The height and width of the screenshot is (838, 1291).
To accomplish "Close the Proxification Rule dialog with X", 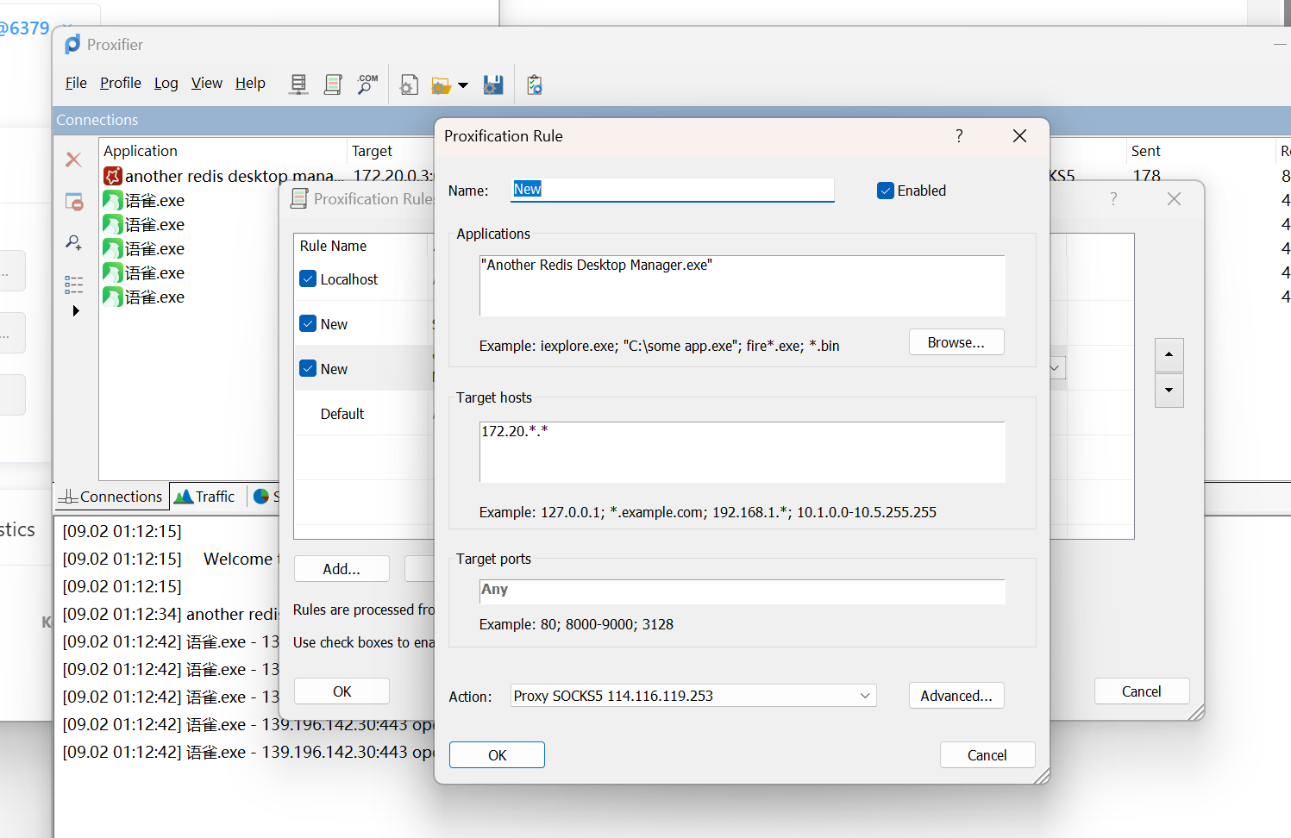I will click(1019, 136).
